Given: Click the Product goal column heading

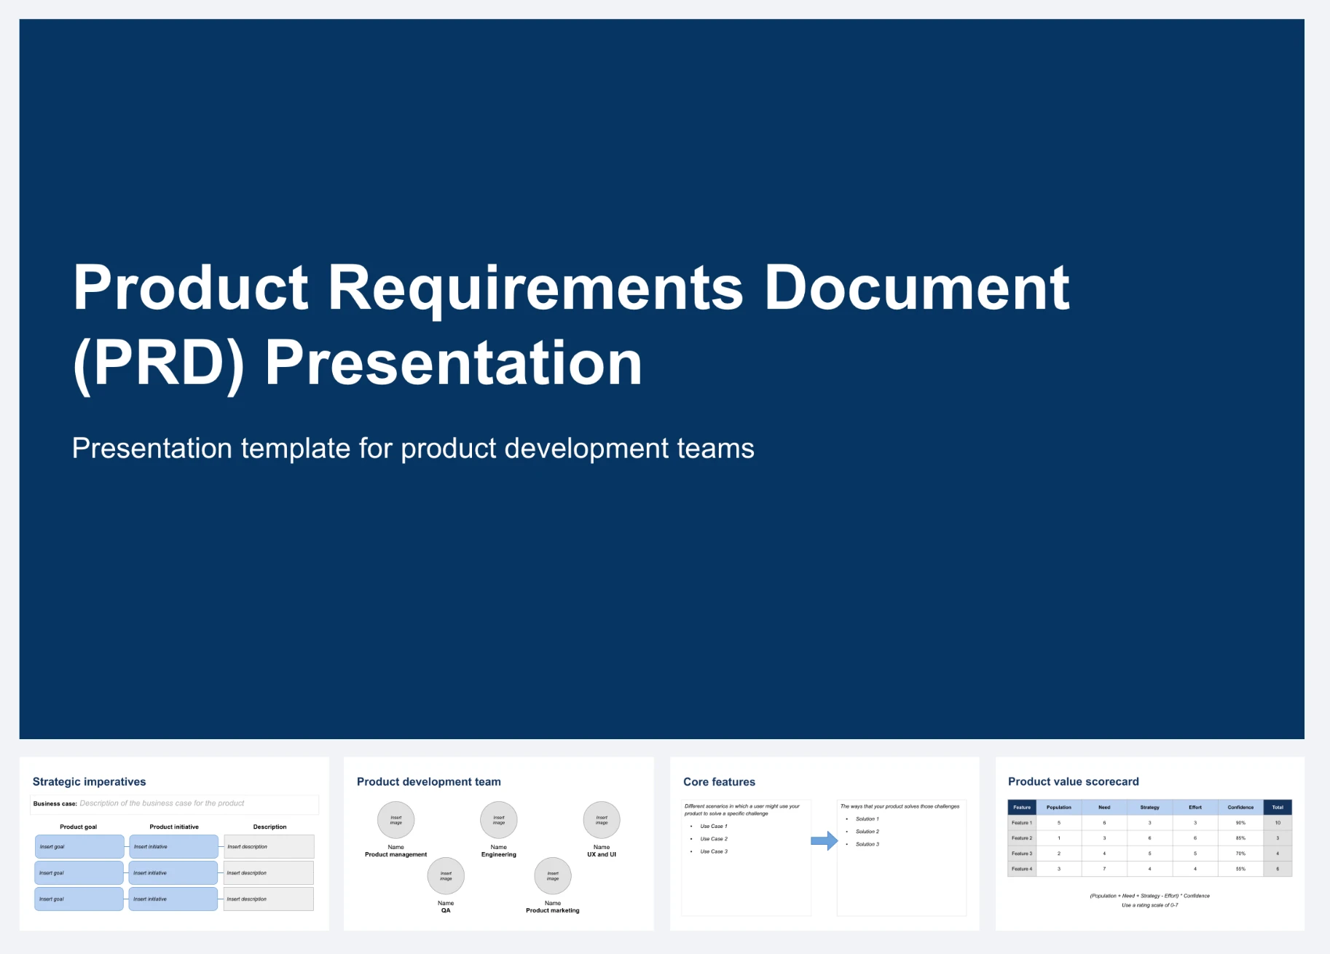Looking at the screenshot, I should [x=78, y=827].
